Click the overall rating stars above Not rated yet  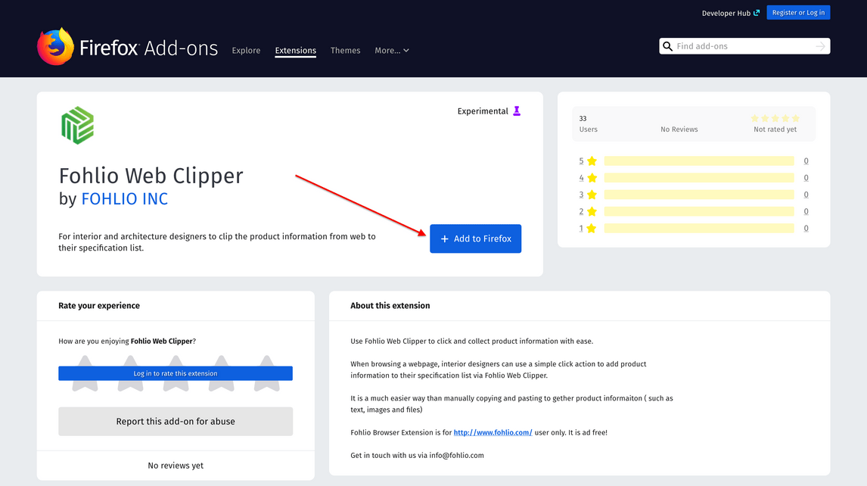[x=775, y=118]
